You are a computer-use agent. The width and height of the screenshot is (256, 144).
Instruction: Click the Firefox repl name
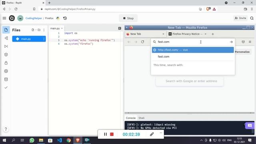coord(49,18)
